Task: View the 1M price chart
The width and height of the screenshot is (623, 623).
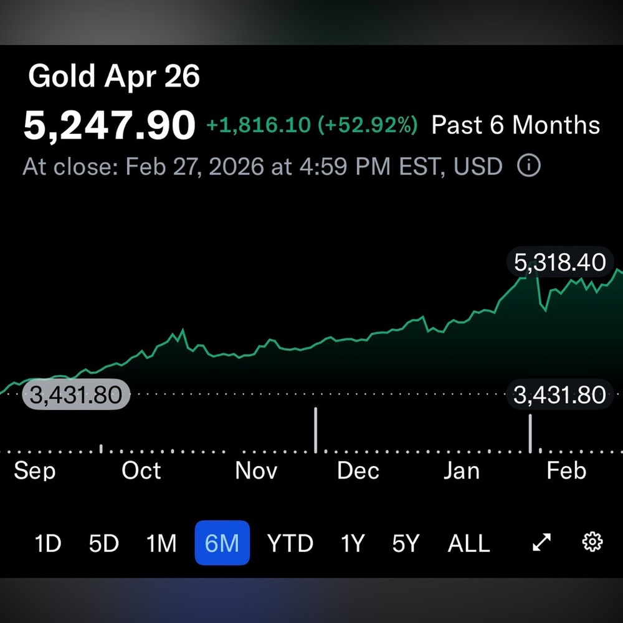Action: tap(161, 543)
